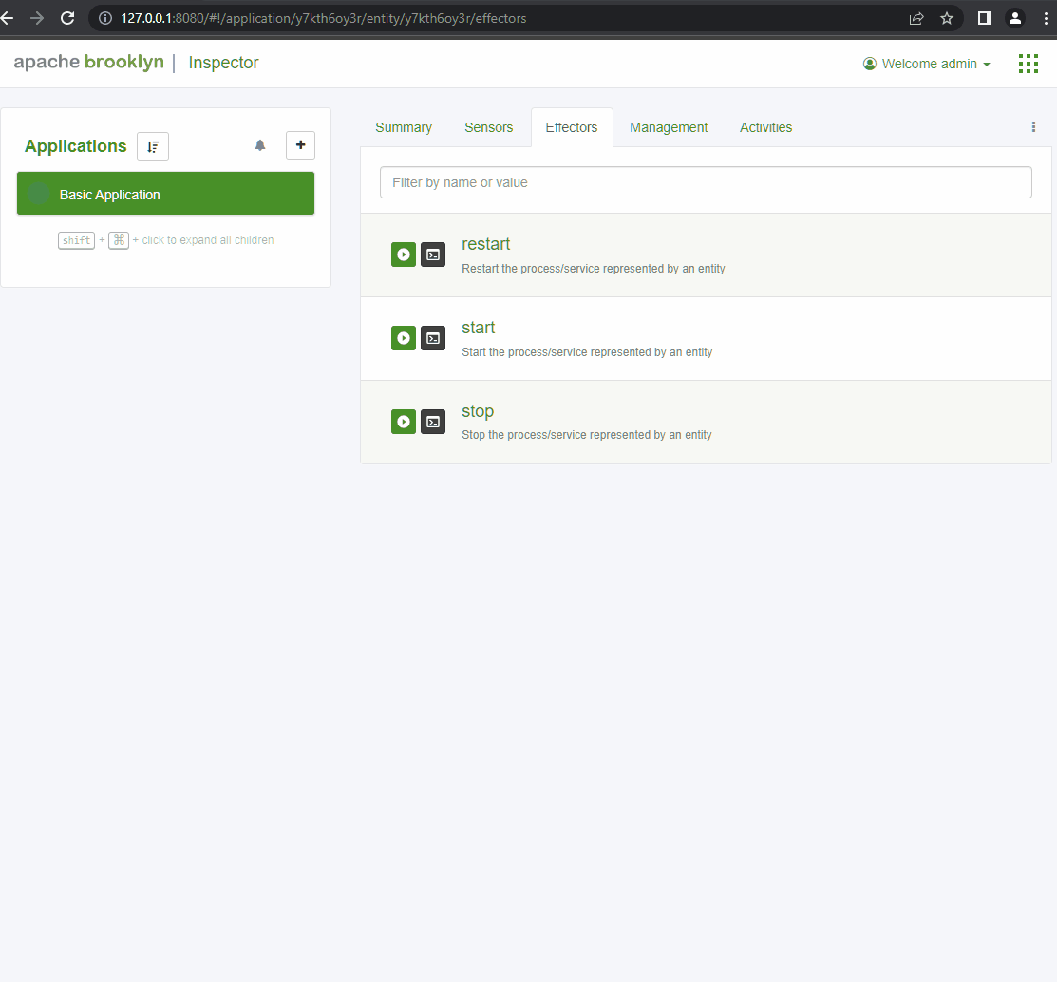Open the Management tab
The width and height of the screenshot is (1057, 982).
(x=669, y=127)
